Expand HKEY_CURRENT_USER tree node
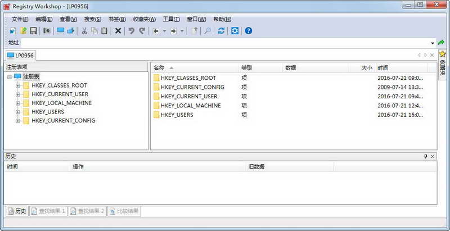The image size is (450, 231). [18, 94]
